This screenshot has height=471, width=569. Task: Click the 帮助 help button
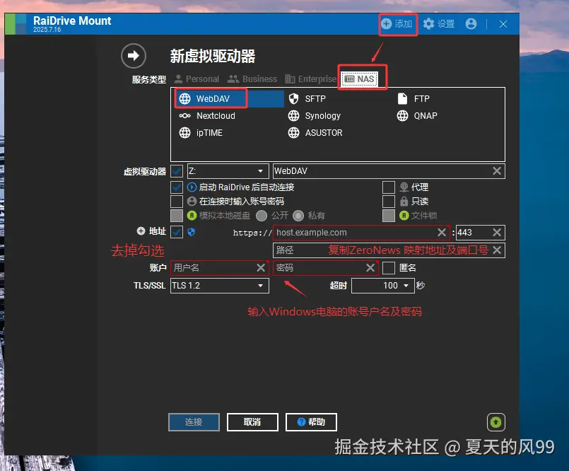click(x=311, y=422)
